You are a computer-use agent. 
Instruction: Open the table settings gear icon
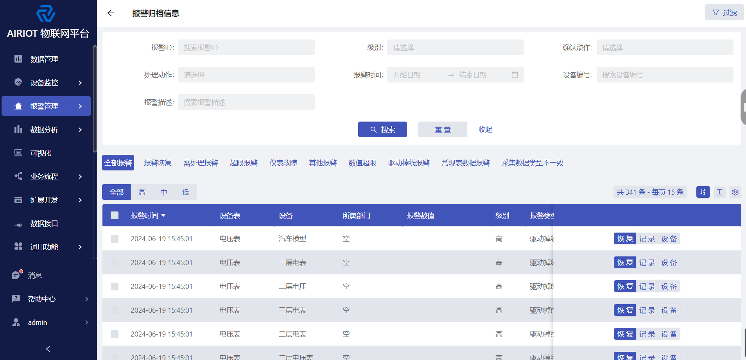tap(735, 192)
